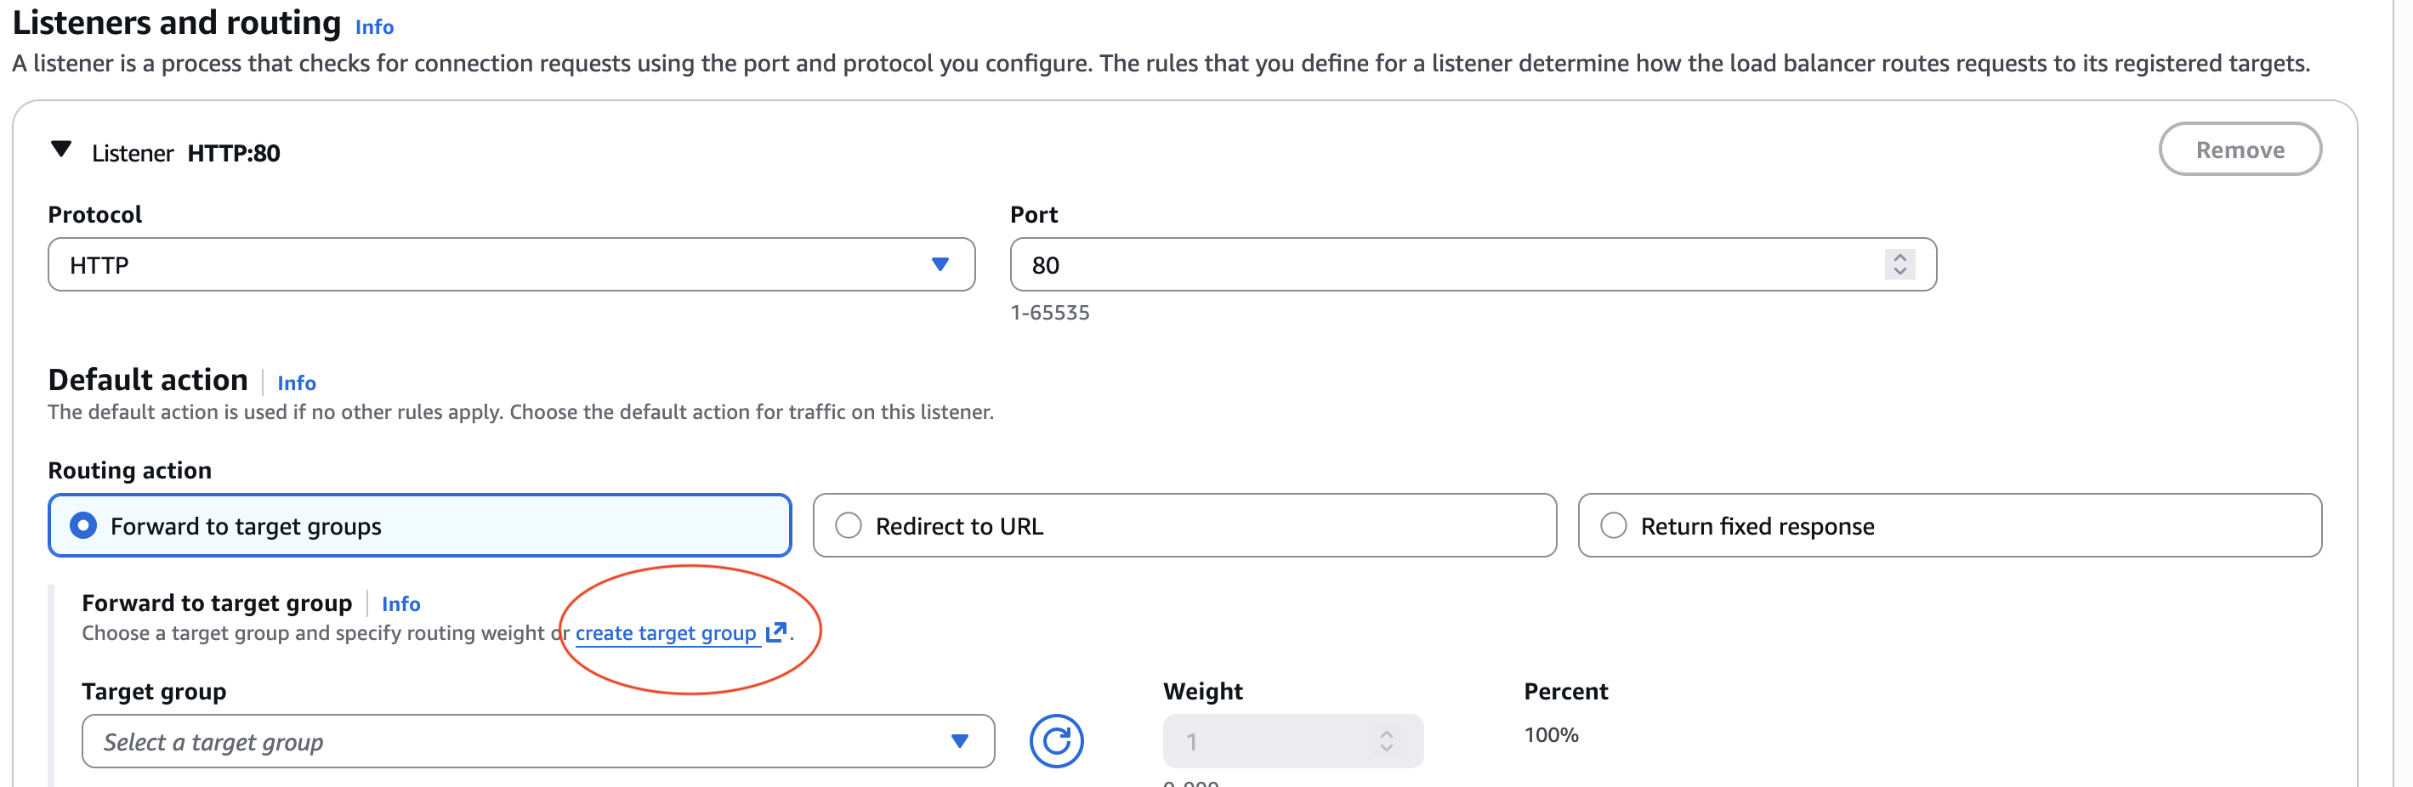Click external link icon beside create target group
Screen dimensions: 2413x787
(775, 632)
